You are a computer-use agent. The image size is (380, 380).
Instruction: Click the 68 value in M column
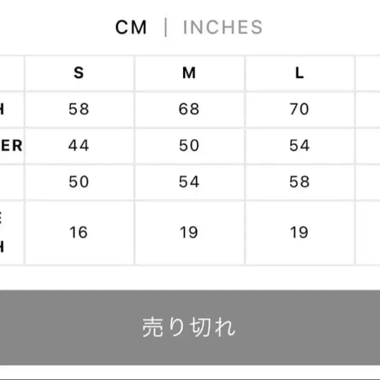pos(189,109)
